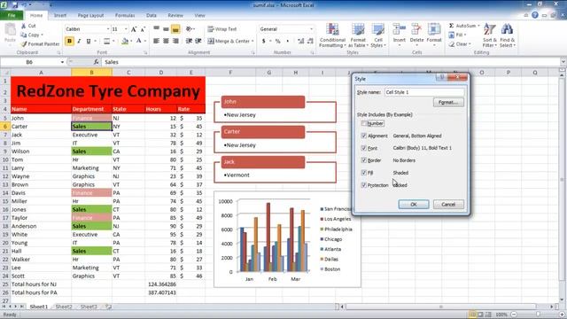Click the John SmartArt shape
Screen dimensions: 567x319
pyautogui.click(x=263, y=102)
